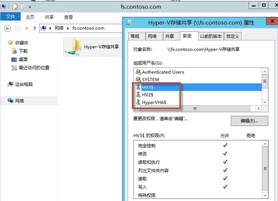The image size is (278, 201).
Task: Close the Hyper-V存储共享 properties dialog
Action: click(x=272, y=21)
